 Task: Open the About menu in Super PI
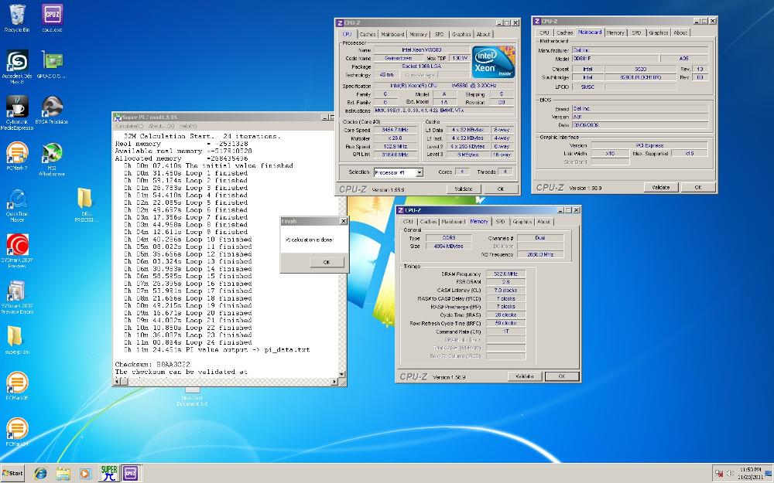point(162,126)
